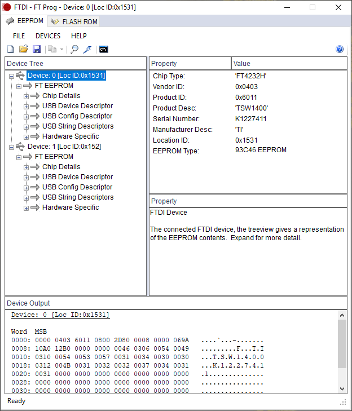Expand Hardware Specific under Device 0
The width and height of the screenshot is (352, 411).
pos(26,137)
